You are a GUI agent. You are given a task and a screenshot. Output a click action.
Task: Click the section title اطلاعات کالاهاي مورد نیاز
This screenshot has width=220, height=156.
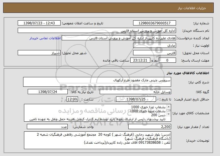pos(188,73)
